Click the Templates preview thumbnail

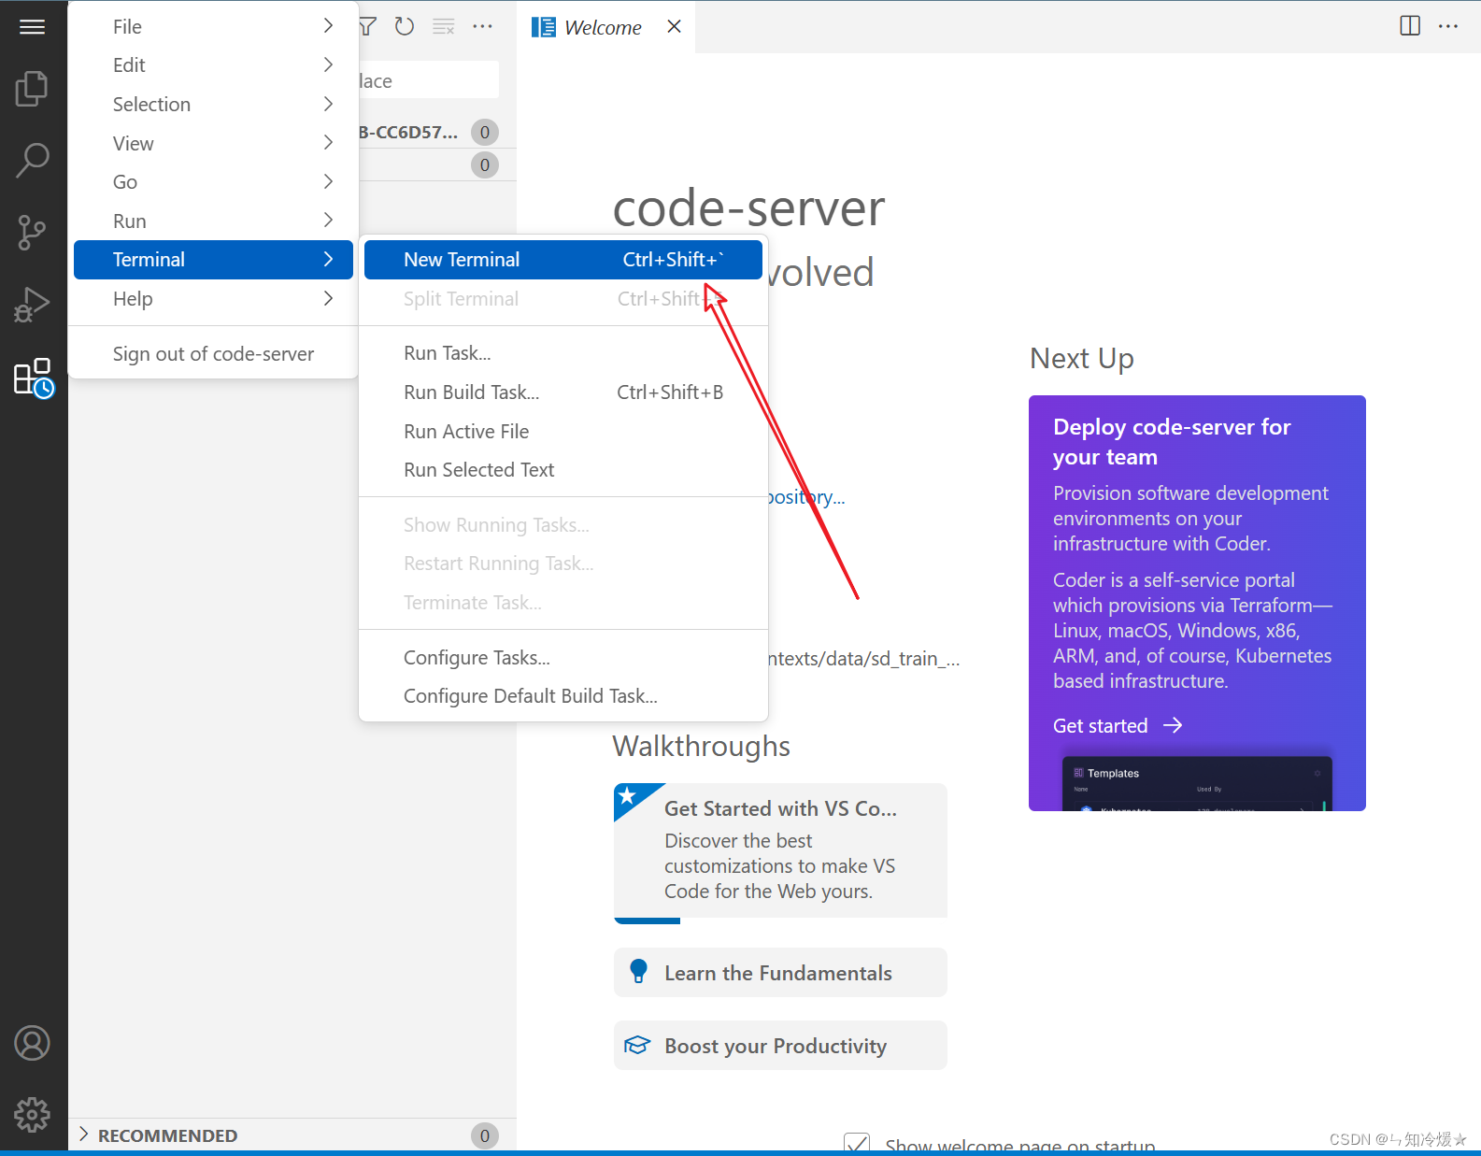coord(1197,783)
